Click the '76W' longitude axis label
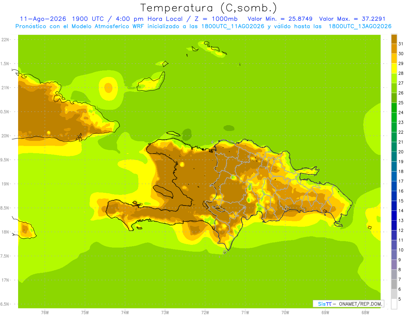This screenshot has width=410, height=317. (45, 313)
